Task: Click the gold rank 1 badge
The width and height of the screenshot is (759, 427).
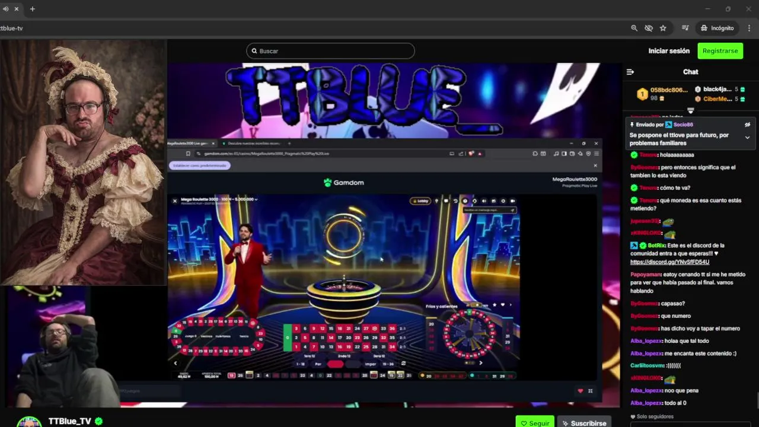Action: point(642,94)
